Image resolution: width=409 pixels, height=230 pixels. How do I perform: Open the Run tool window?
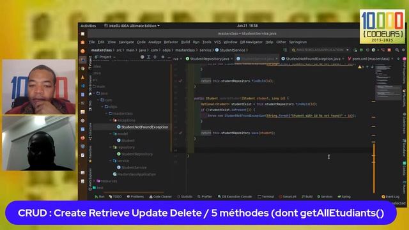click(x=100, y=197)
